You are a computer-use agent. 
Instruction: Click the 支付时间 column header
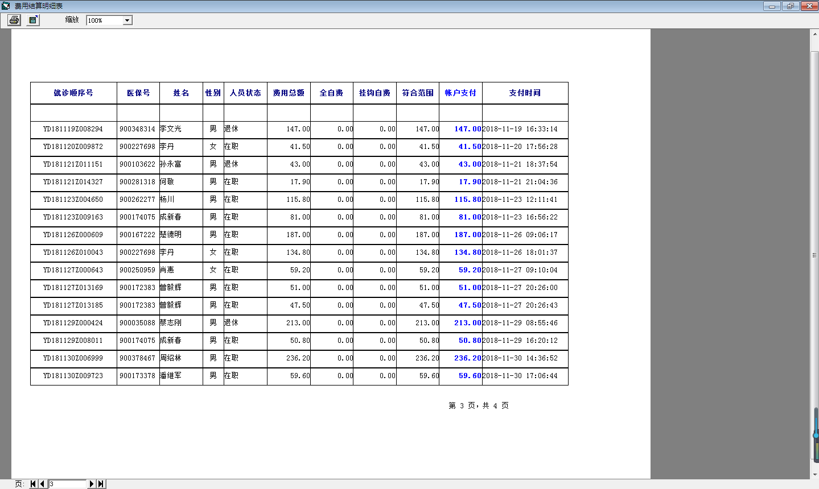[525, 93]
